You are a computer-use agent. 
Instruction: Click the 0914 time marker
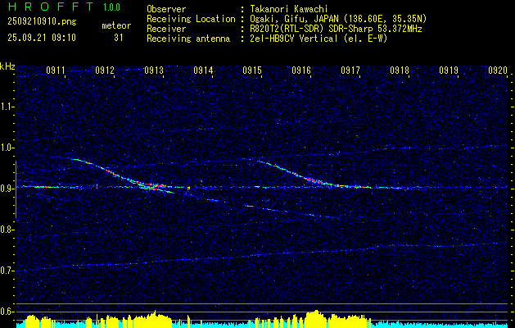click(x=203, y=70)
